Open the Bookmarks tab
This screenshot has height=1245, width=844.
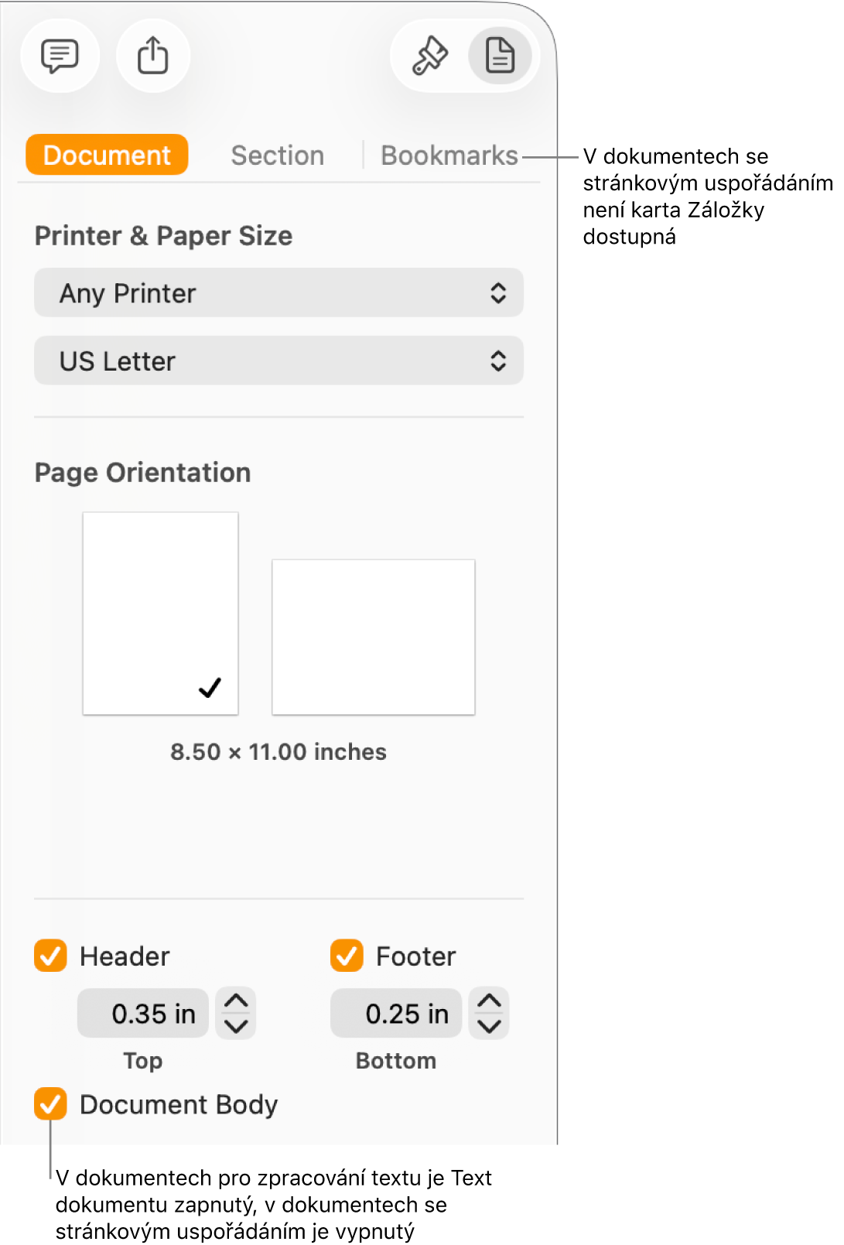tap(449, 156)
